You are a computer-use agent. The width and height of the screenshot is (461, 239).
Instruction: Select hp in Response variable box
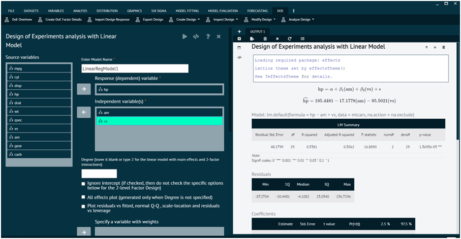point(160,89)
